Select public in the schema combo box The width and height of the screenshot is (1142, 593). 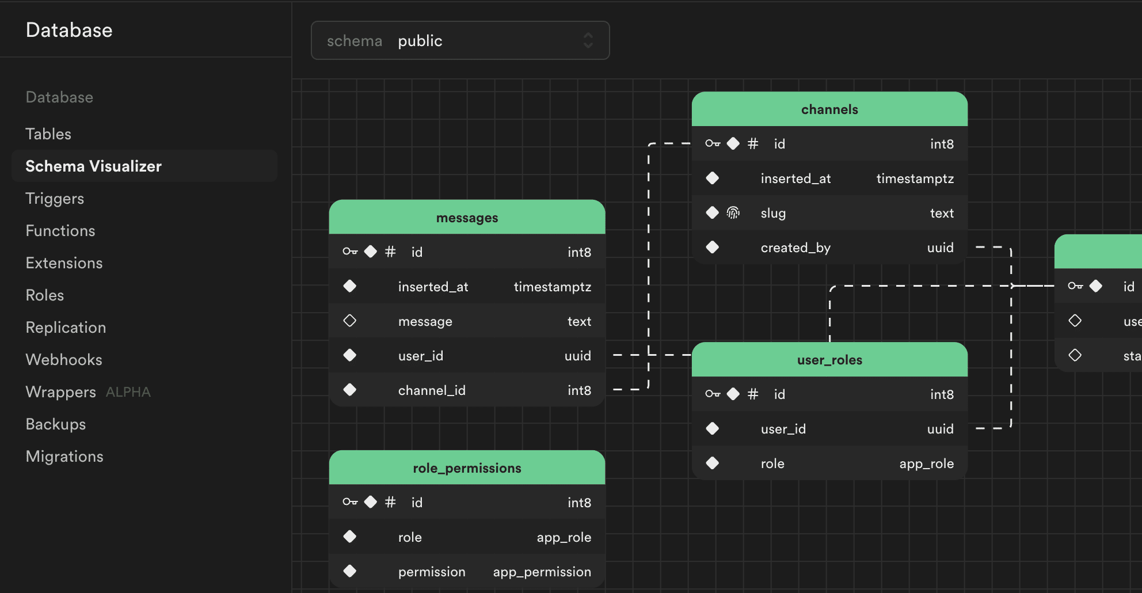420,40
